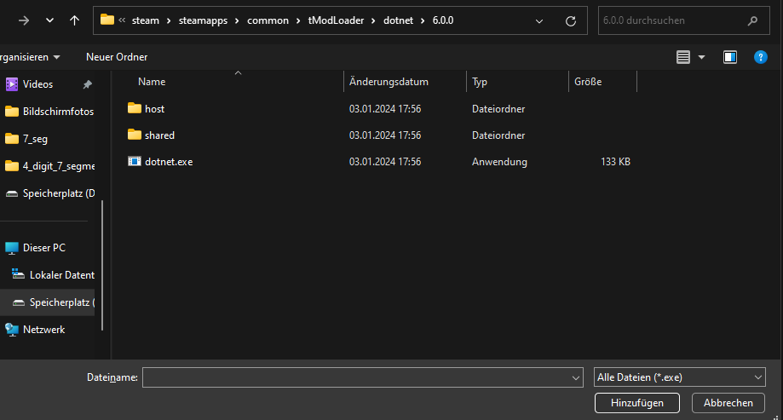
Task: Expand the address bar history dropdown
Action: coord(538,21)
